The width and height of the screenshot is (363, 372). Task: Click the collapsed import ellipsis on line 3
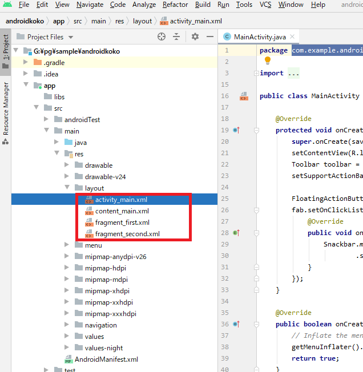tap(293, 73)
